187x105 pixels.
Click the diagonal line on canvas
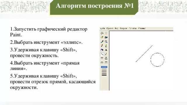[x=144, y=54]
